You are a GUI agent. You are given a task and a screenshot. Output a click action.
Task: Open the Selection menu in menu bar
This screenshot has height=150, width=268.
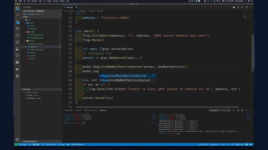point(34,1)
